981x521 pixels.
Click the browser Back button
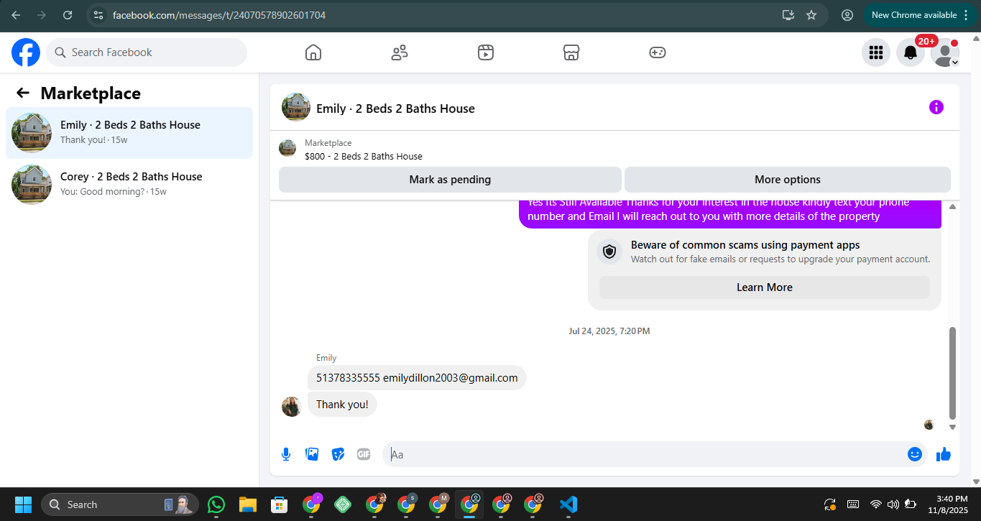point(16,15)
